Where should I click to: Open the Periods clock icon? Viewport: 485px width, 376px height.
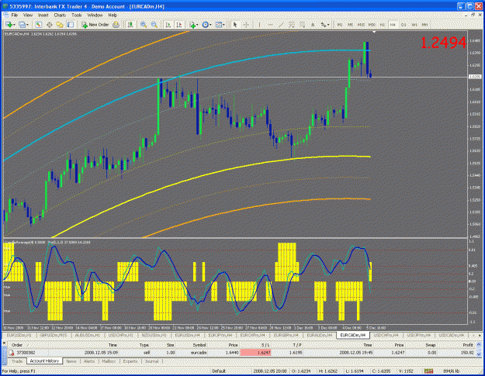click(206, 25)
